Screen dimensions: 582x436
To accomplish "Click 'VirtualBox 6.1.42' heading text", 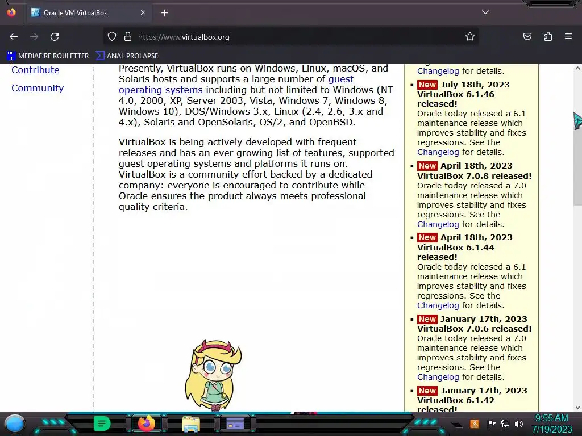I will click(x=456, y=400).
